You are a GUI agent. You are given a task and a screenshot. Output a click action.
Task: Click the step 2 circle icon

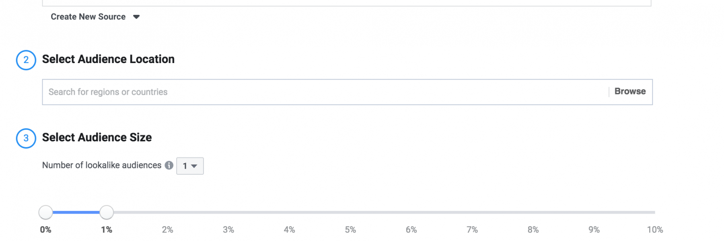click(26, 60)
